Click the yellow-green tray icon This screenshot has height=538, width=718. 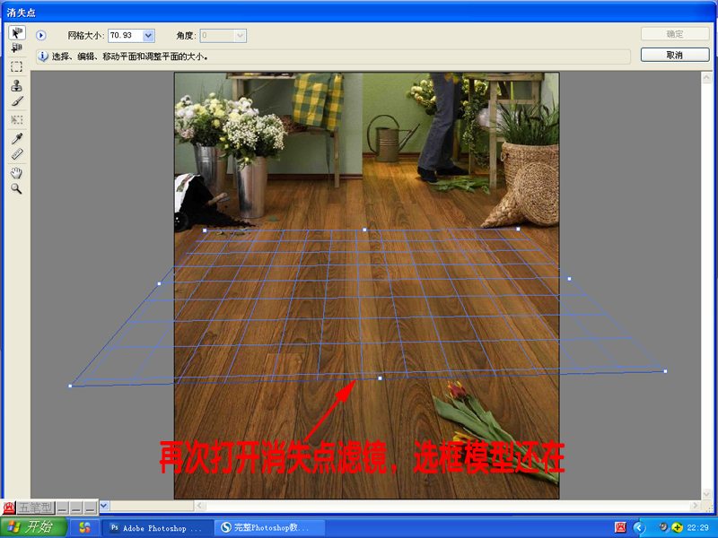[678, 527]
